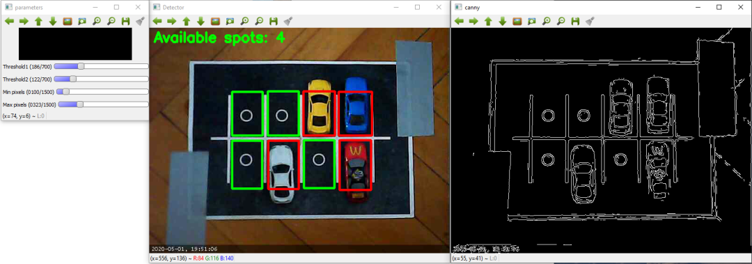752x264 pixels.
Task: Click the Threshold1 slider track
Action: tap(101, 66)
